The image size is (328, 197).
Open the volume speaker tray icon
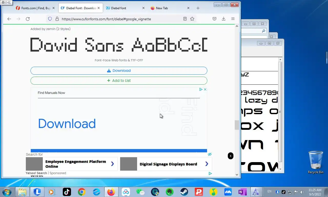click(x=302, y=192)
